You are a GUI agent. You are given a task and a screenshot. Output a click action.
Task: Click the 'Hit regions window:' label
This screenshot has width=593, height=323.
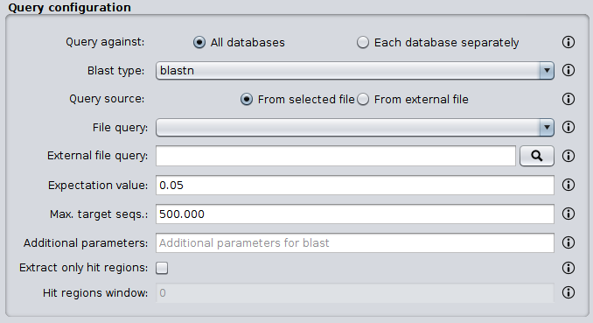(95, 292)
